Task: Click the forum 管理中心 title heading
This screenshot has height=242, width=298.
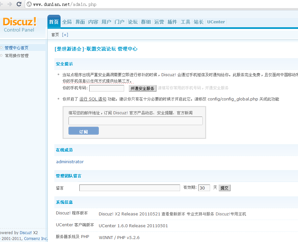Action: coord(96,49)
